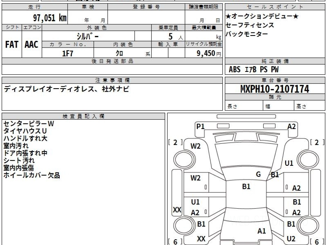Select the センターピラーW inspector note
Image resolution: width=327 pixels, height=245 pixels.
pyautogui.click(x=29, y=124)
